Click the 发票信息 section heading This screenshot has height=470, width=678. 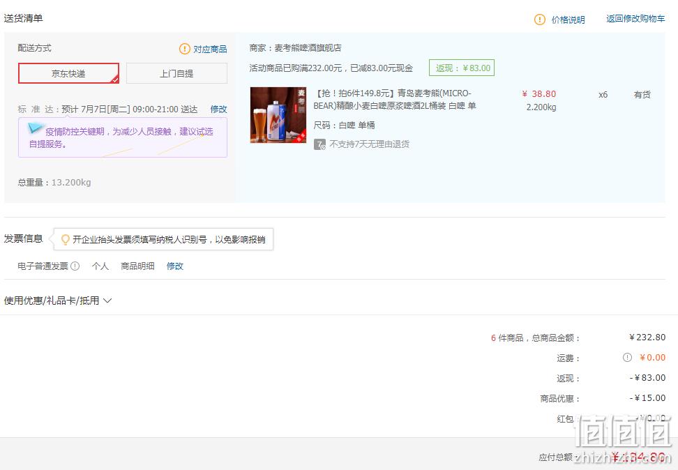tap(23, 238)
